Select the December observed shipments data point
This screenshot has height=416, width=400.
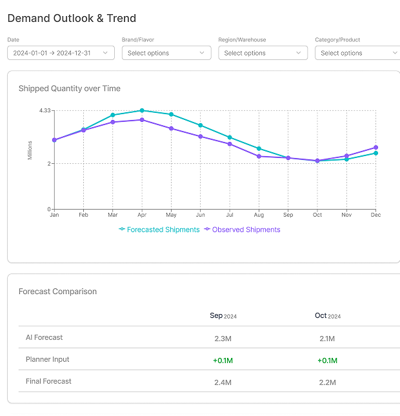[375, 148]
